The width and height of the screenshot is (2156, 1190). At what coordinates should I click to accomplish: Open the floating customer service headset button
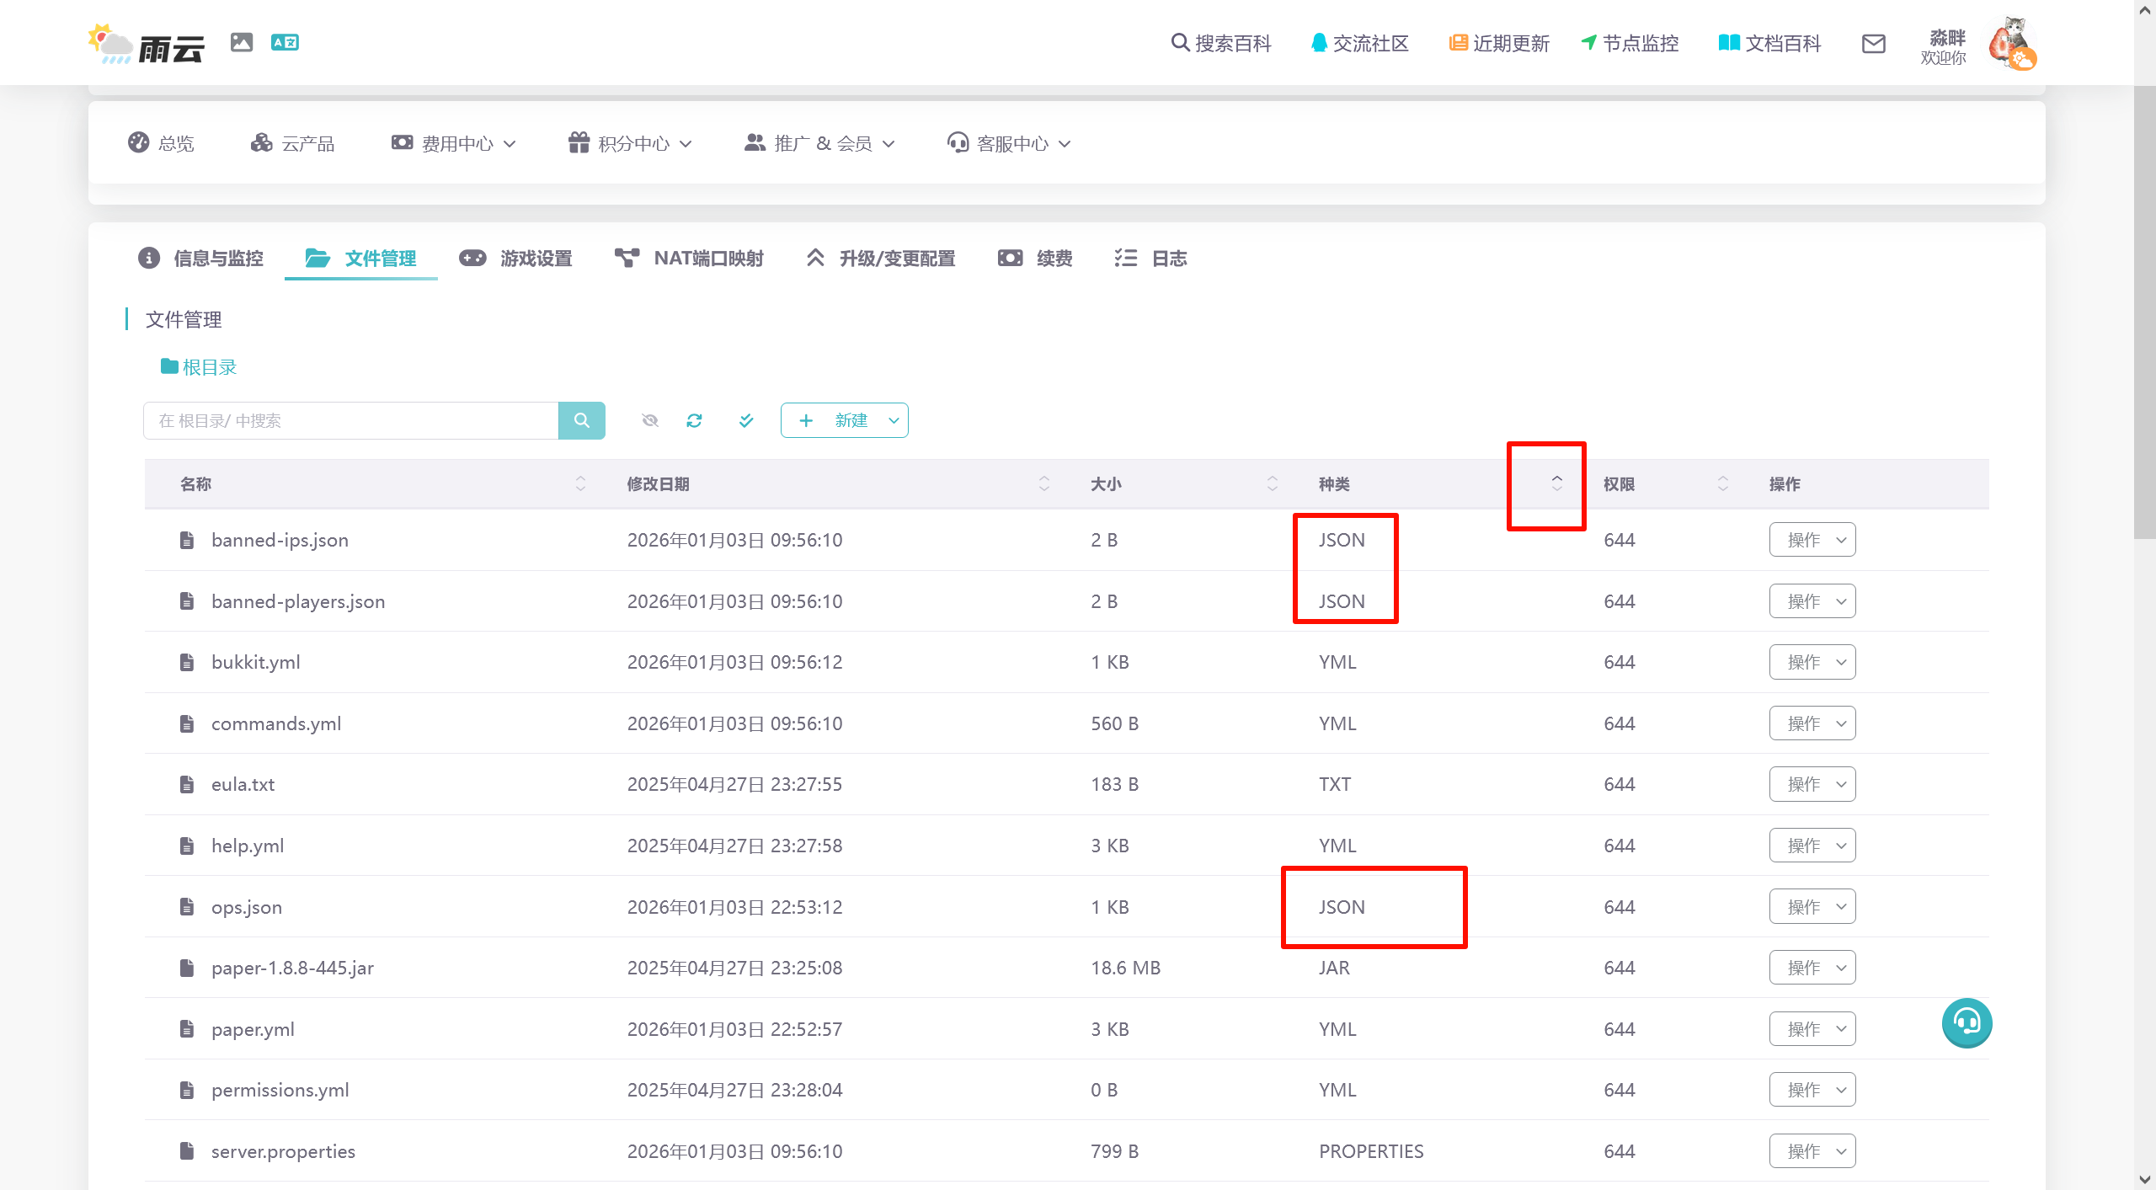pos(1967,1022)
